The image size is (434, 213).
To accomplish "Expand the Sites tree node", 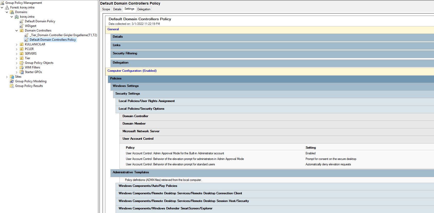I will (x=7, y=77).
